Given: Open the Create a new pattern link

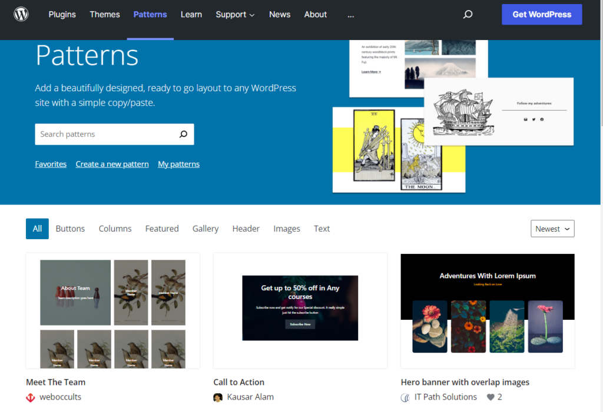Looking at the screenshot, I should click(x=112, y=164).
